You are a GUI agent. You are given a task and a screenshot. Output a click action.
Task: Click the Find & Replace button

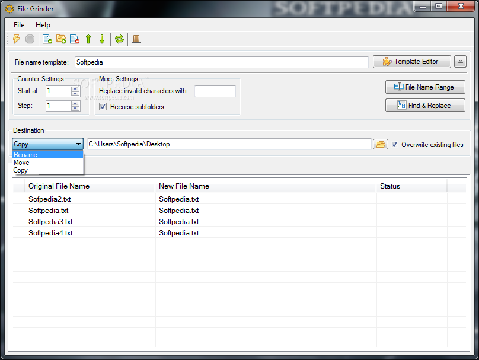click(x=425, y=106)
